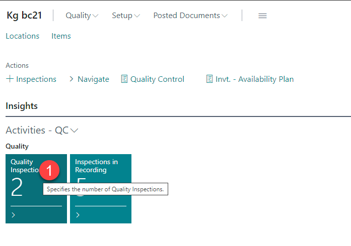This screenshot has width=351, height=246.
Task: Open the Posted Documents dropdown
Action: [190, 16]
